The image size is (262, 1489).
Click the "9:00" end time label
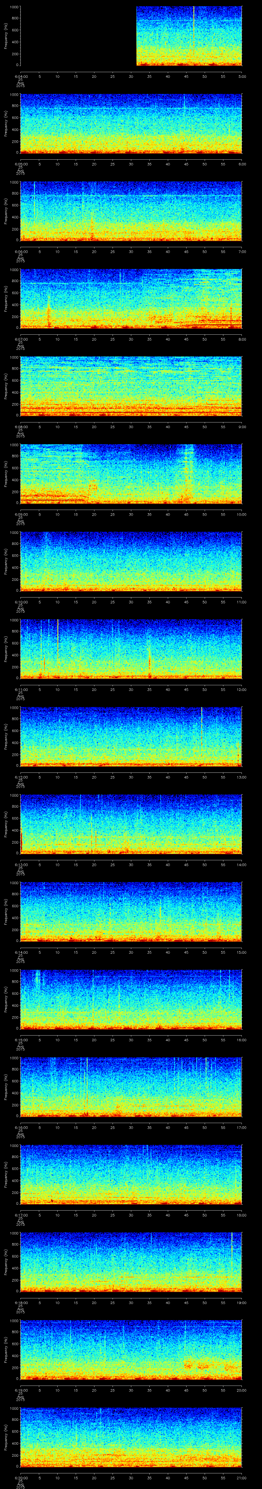coord(242,427)
